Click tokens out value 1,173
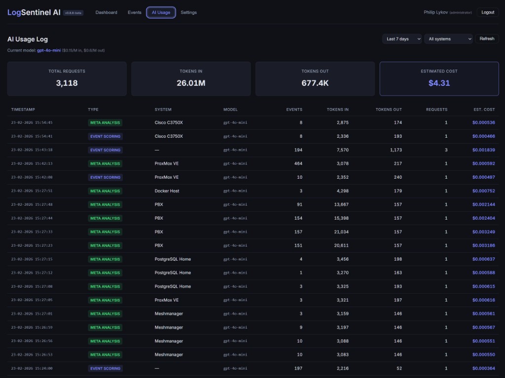Image resolution: width=505 pixels, height=378 pixels. click(396, 150)
